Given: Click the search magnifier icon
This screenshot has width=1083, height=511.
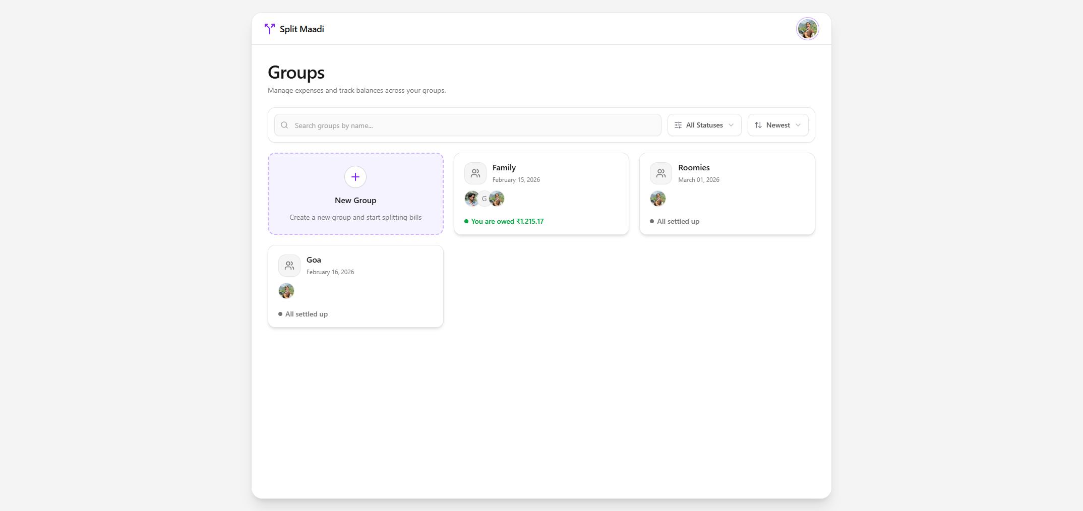Looking at the screenshot, I should pyautogui.click(x=285, y=125).
